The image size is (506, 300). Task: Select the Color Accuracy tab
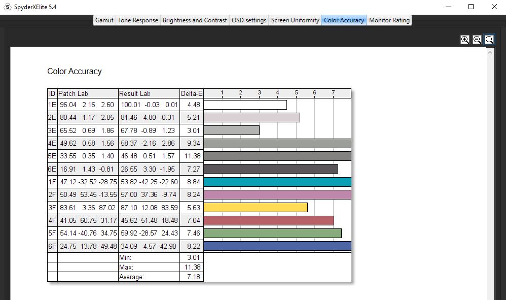click(x=344, y=20)
